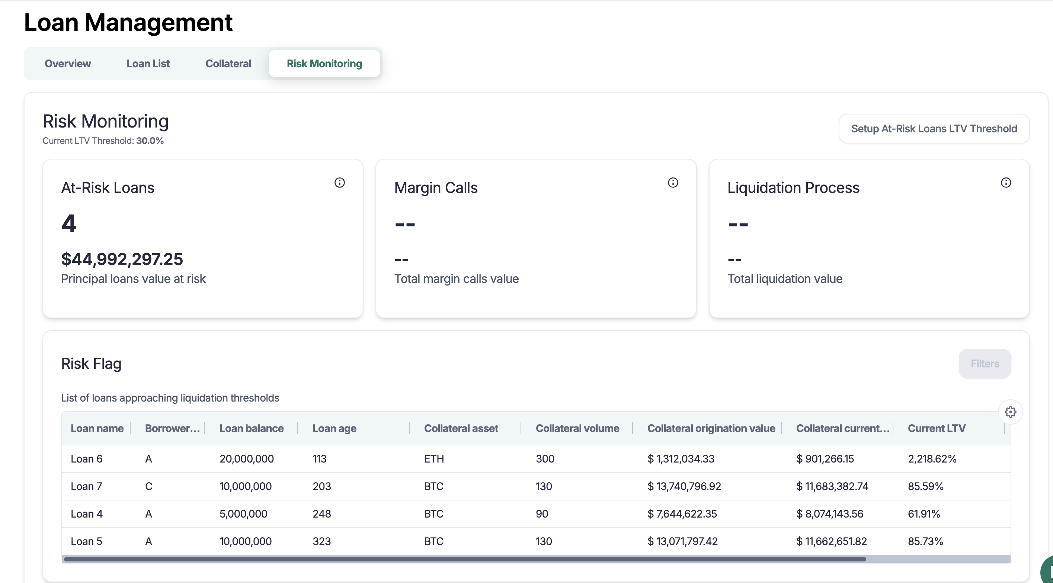Select the Loan 7 table row
The height and width of the screenshot is (583, 1053).
87,486
